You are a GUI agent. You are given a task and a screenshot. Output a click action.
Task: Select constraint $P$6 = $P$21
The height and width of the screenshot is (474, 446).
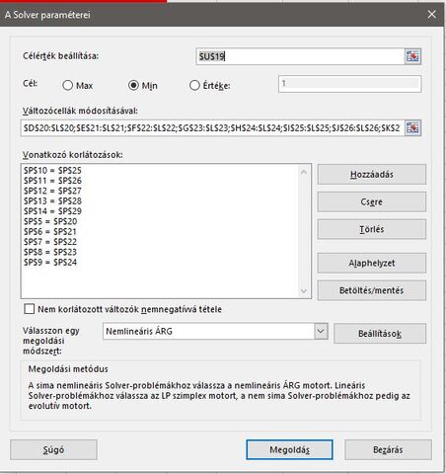point(50,232)
